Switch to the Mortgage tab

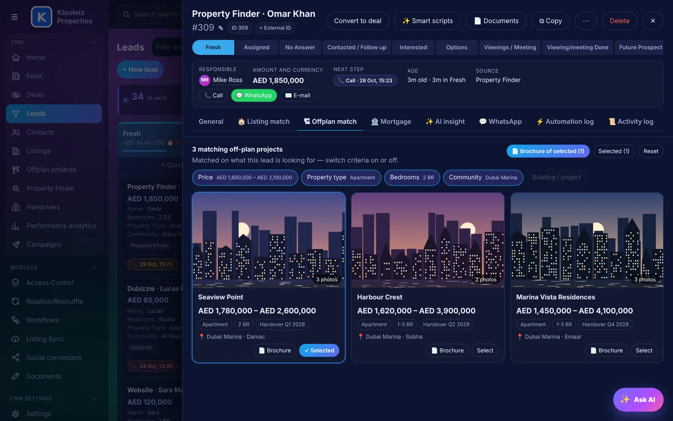pyautogui.click(x=391, y=121)
